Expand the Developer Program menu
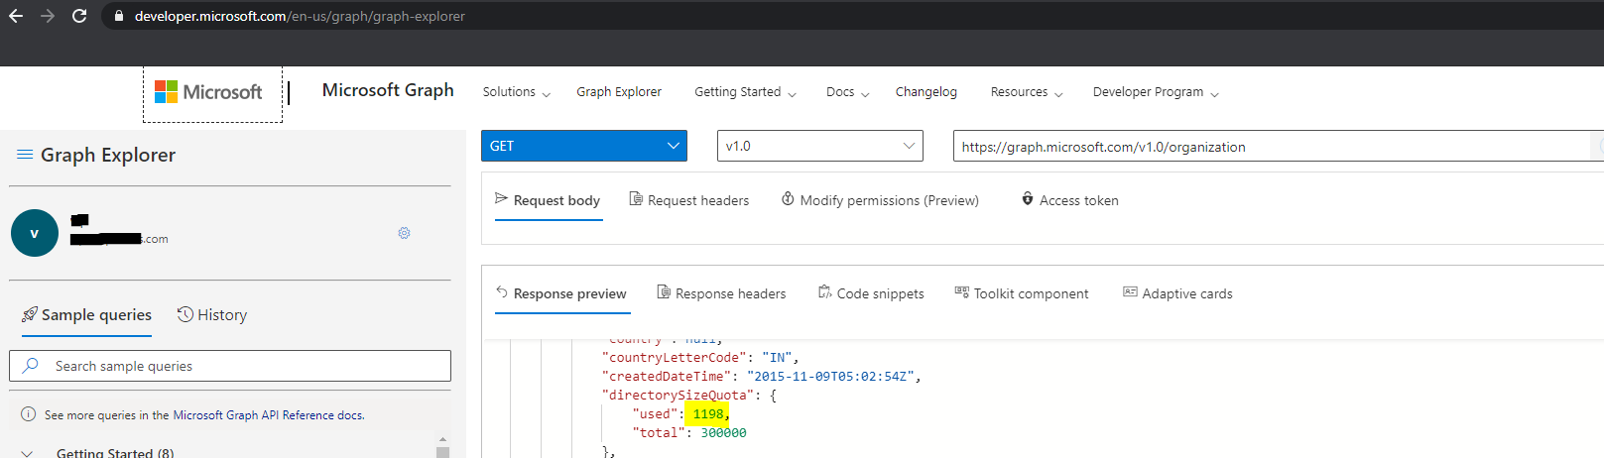The image size is (1604, 458). 1156,92
